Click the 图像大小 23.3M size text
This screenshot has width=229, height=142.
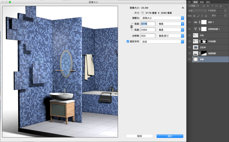tap(145, 8)
